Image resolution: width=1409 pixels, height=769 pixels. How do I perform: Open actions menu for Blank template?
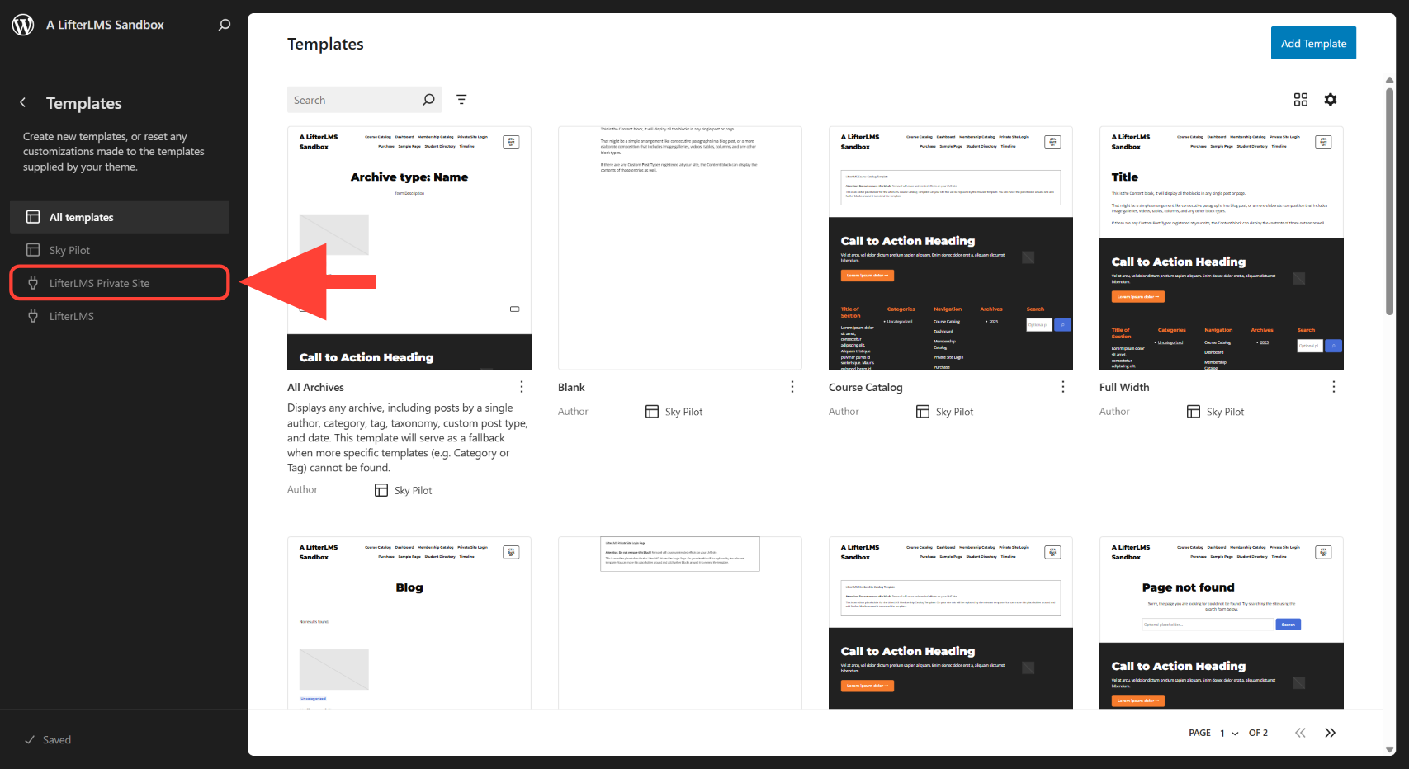click(792, 387)
